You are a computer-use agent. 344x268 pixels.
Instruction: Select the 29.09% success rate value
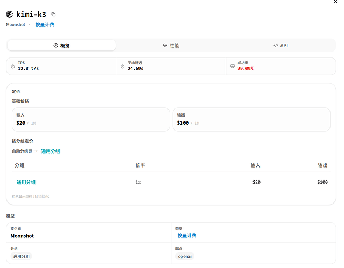pos(245,68)
